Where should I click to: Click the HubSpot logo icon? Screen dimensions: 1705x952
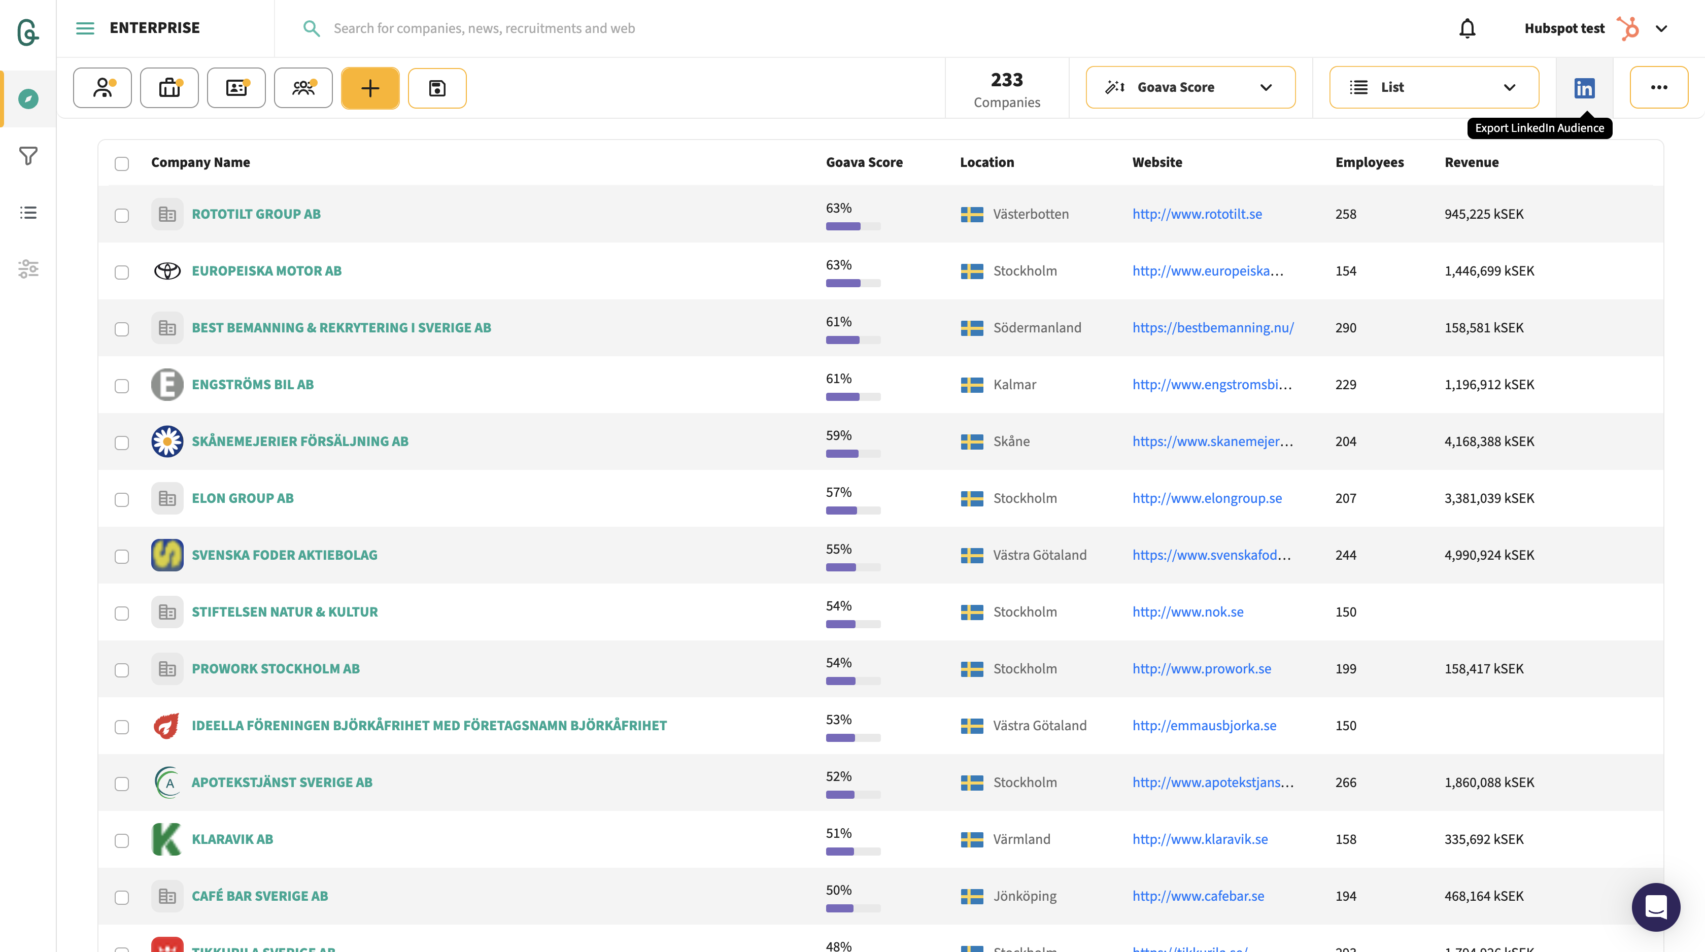[x=1627, y=28]
